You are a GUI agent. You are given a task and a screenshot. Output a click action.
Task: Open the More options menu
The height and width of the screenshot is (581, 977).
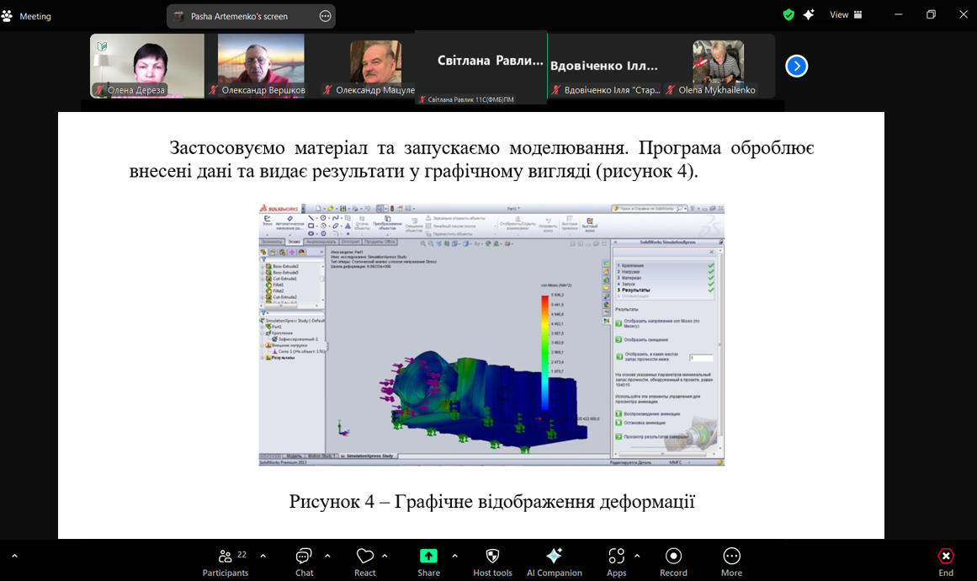pos(731,562)
